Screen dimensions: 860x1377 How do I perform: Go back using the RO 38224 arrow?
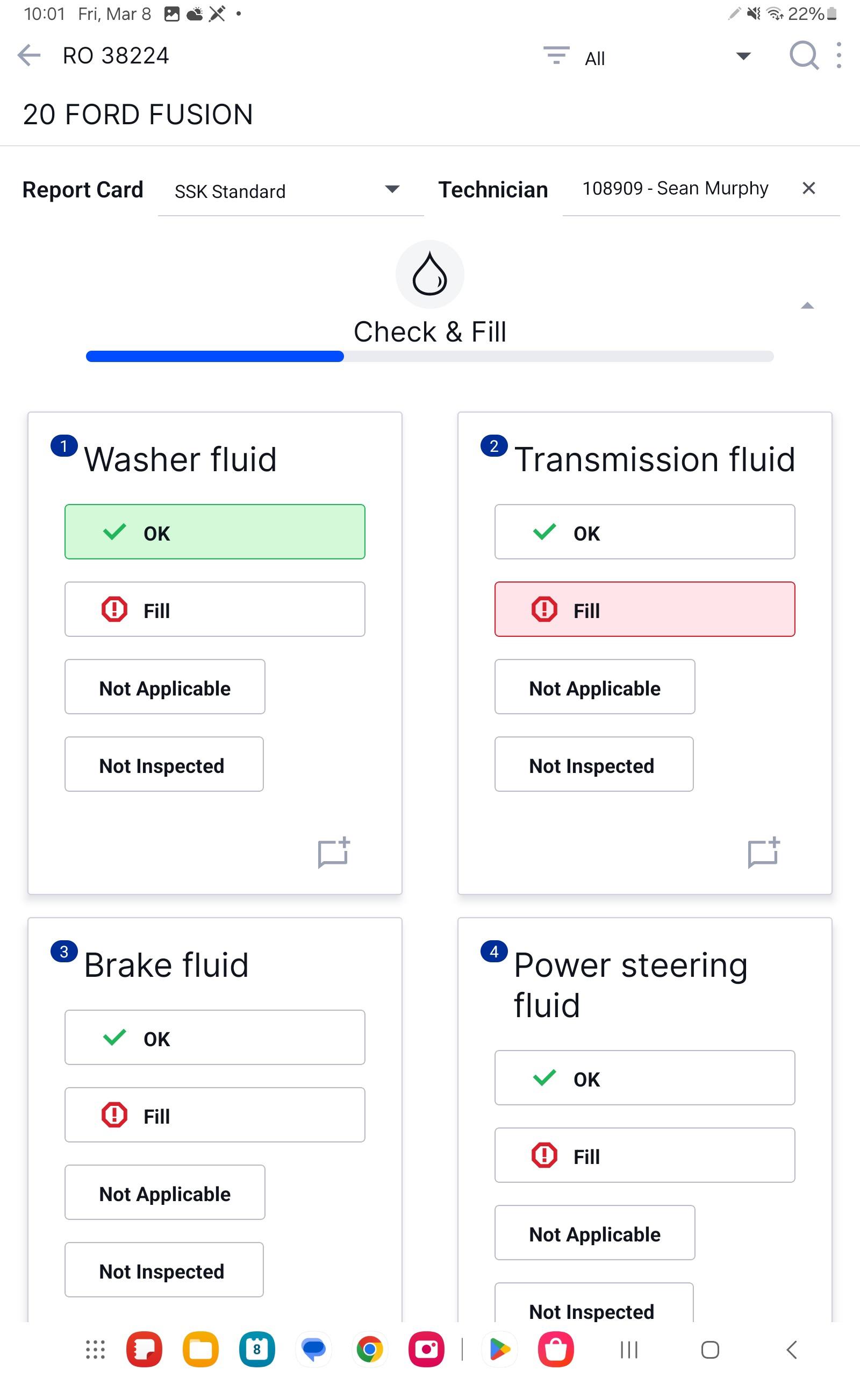pos(29,56)
